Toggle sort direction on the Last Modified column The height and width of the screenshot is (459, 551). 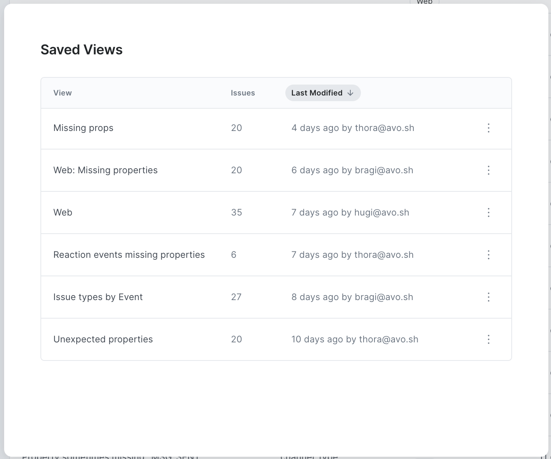pyautogui.click(x=322, y=93)
